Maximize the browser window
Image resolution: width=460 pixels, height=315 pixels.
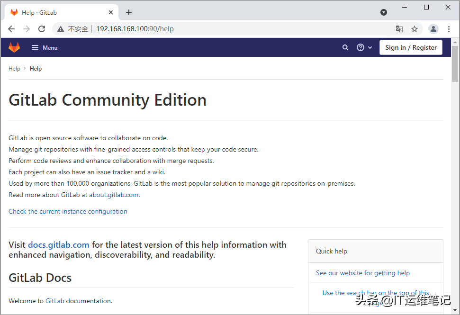point(426,7)
